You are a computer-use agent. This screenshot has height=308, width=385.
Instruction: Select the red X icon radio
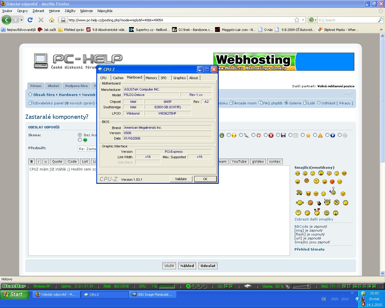[x=266, y=135]
